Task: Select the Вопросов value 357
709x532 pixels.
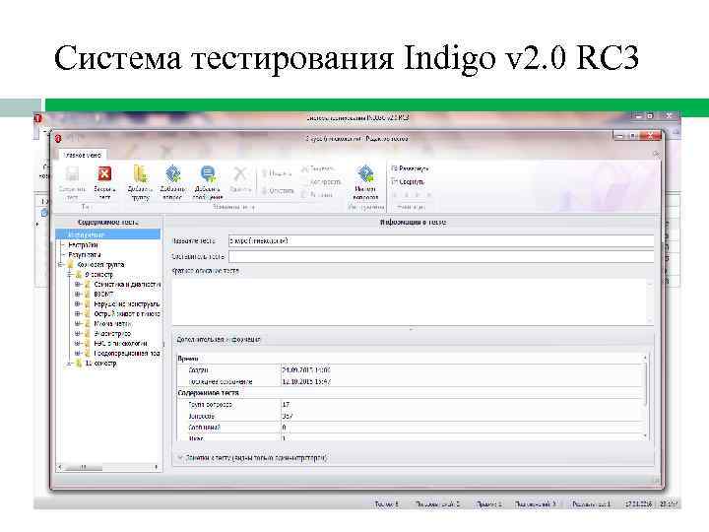Action: [288, 416]
